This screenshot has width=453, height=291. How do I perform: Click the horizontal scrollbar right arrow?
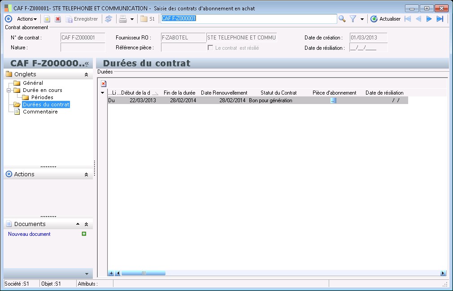click(x=443, y=273)
